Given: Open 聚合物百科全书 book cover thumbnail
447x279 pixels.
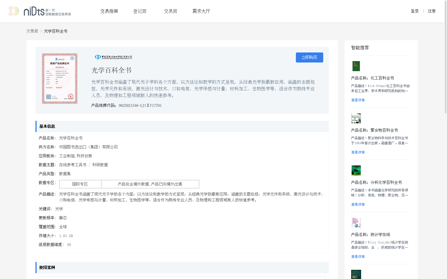Looking at the screenshot, I should click(356, 118).
